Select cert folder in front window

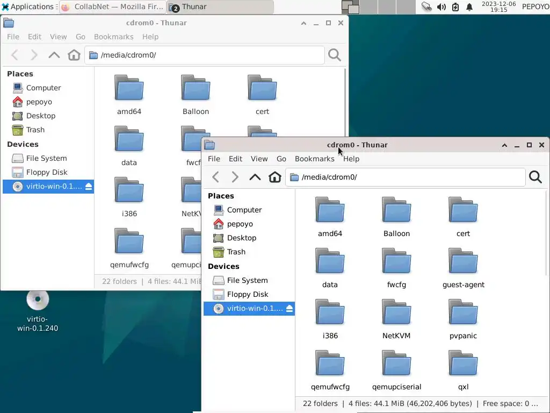(463, 217)
